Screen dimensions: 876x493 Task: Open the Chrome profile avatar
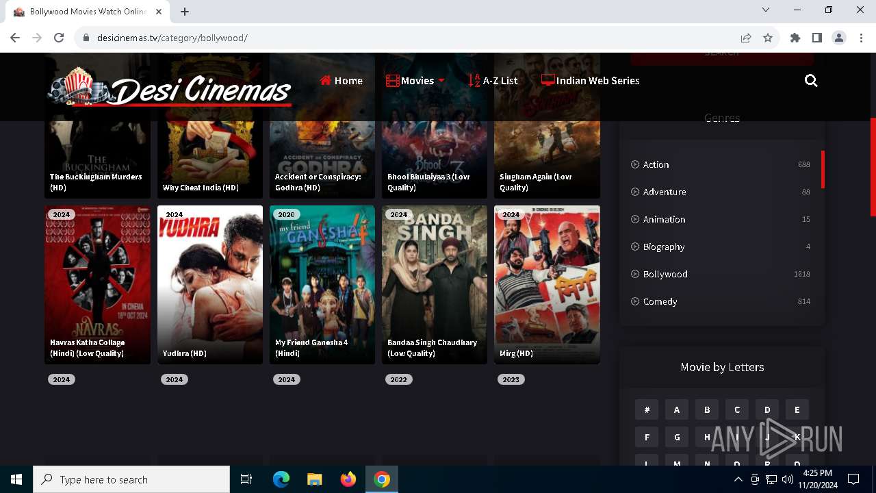click(x=839, y=38)
